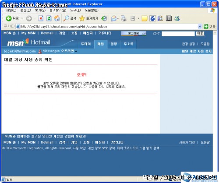Open Hotmail link in top nav
The height and width of the screenshot is (183, 219).
coord(47,33)
